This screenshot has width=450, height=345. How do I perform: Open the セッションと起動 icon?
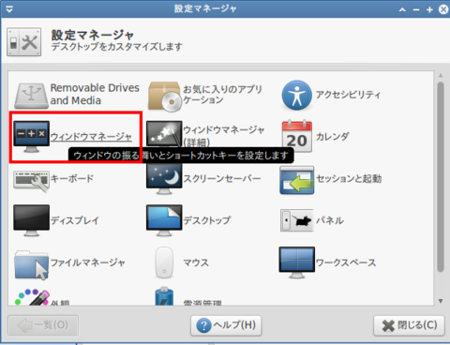click(297, 180)
